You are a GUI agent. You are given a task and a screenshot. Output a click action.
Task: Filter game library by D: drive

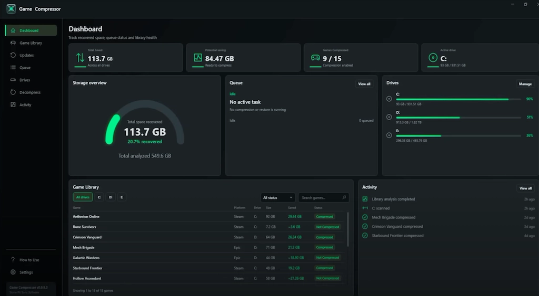click(x=111, y=197)
